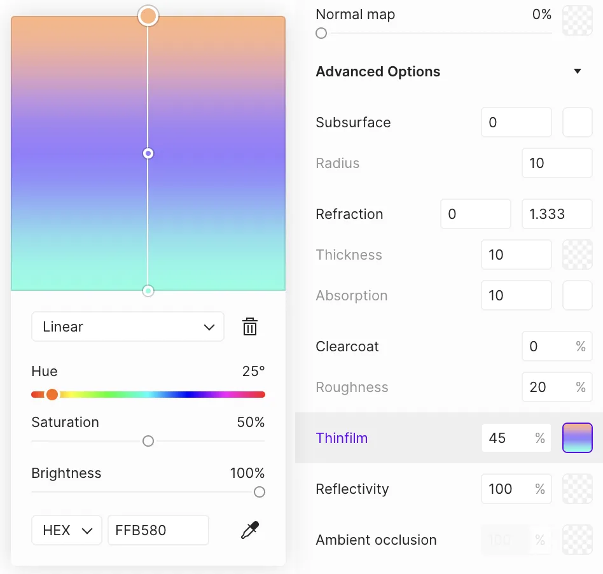The image size is (603, 574).
Task: Click the Hue slider handle
Action: tap(52, 395)
